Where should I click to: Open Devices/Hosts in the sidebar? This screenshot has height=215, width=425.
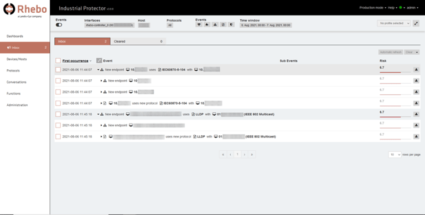17,59
